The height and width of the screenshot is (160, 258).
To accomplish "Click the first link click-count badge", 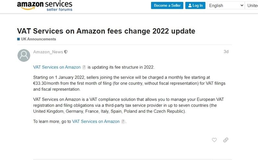I will pos(84,67).
